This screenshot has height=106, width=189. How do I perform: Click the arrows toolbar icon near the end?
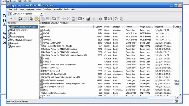116,19
